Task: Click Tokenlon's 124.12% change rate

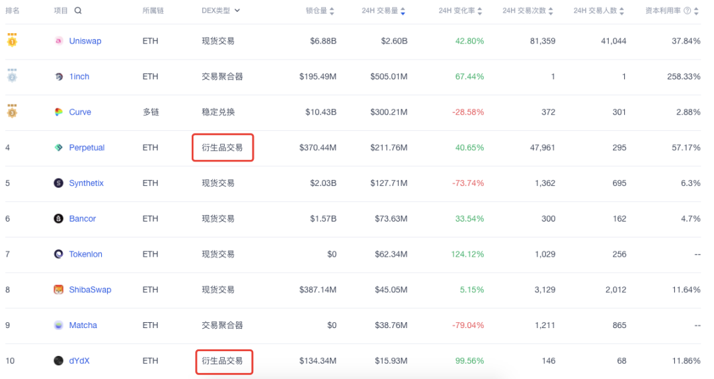Action: coord(467,254)
